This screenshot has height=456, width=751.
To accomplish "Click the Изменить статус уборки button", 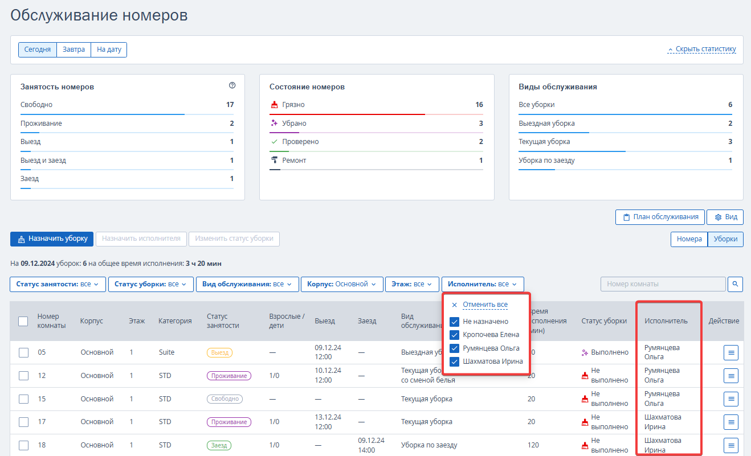I will (234, 239).
